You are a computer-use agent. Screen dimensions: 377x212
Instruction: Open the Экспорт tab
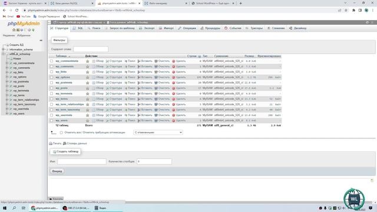click(x=147, y=28)
